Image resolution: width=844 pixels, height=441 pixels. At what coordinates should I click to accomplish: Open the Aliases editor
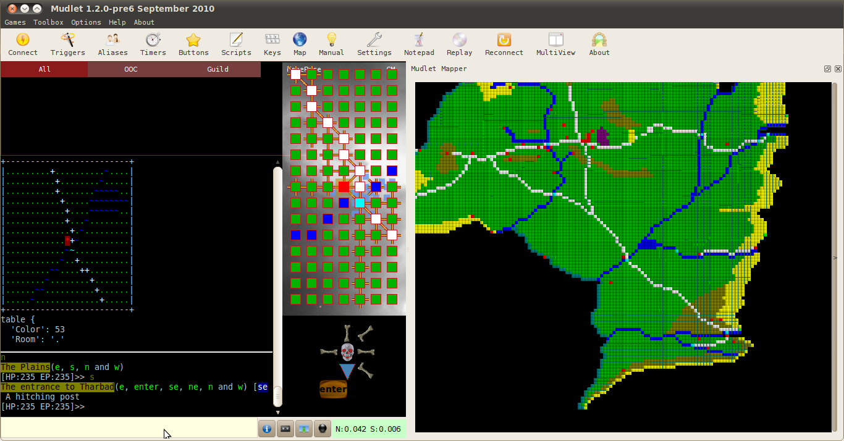click(x=112, y=44)
